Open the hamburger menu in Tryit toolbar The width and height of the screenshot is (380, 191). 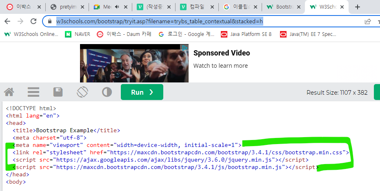33,92
